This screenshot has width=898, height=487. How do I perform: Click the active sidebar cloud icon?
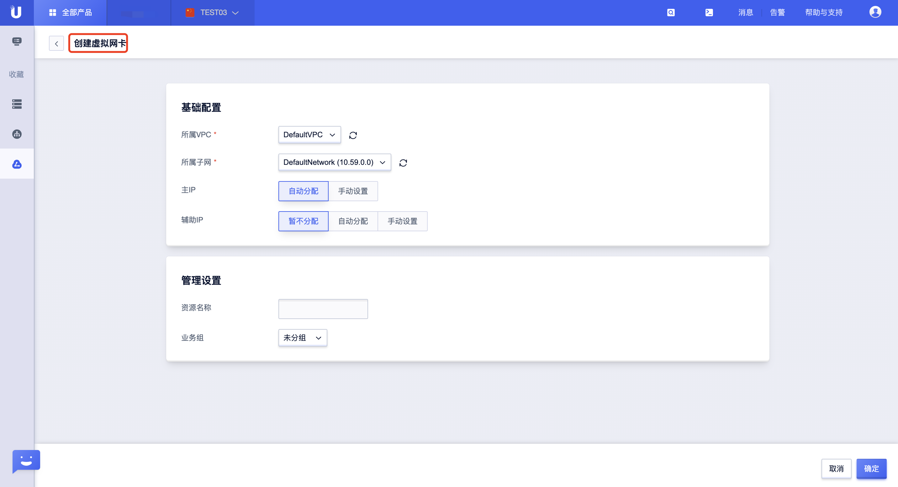(17, 164)
